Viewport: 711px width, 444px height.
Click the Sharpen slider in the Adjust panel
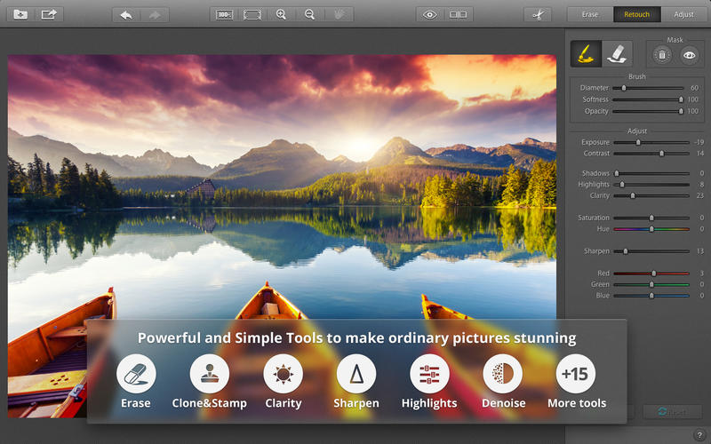click(651, 251)
